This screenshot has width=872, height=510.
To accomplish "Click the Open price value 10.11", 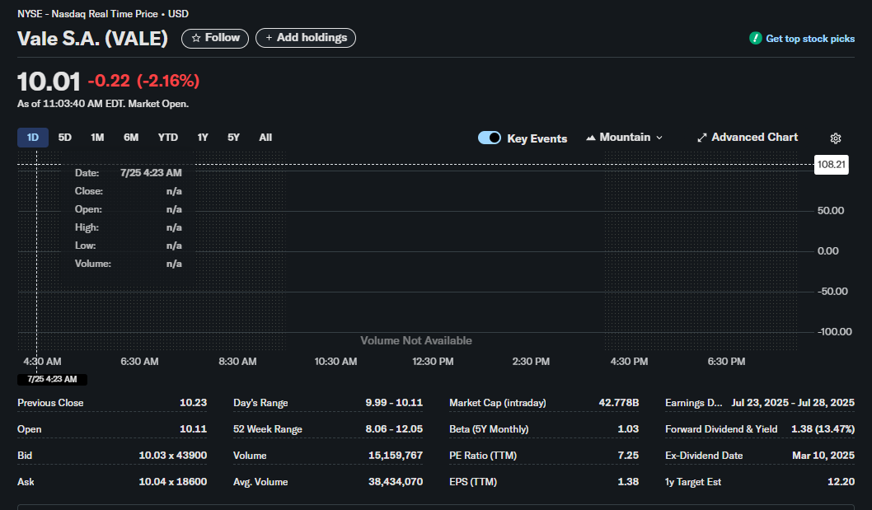I will click(193, 428).
